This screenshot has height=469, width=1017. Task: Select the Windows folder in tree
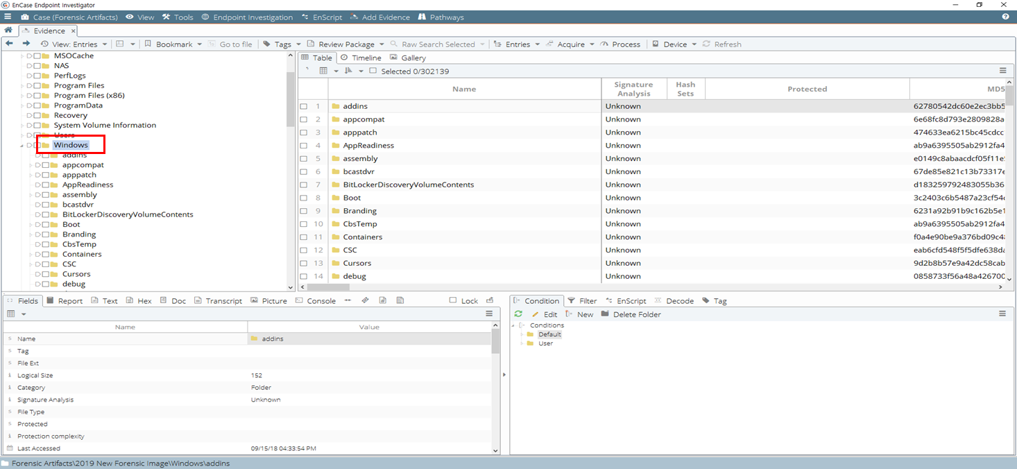(x=71, y=145)
